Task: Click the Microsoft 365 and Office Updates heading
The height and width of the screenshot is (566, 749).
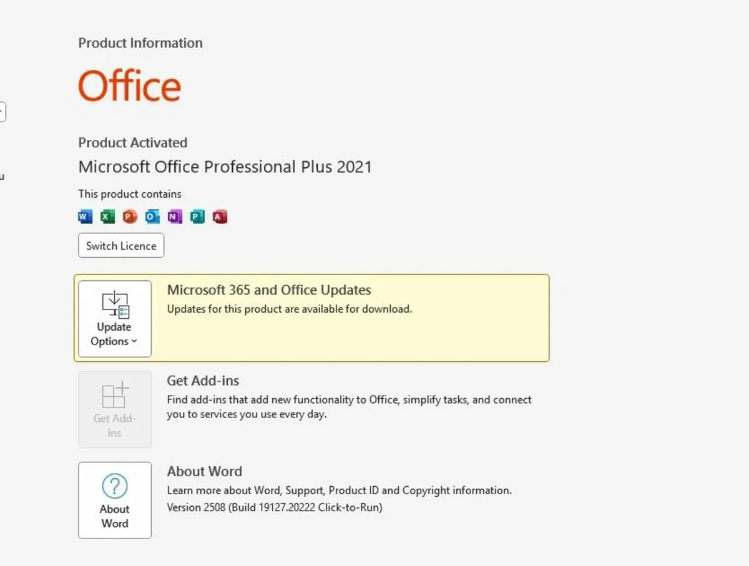Action: (x=269, y=290)
